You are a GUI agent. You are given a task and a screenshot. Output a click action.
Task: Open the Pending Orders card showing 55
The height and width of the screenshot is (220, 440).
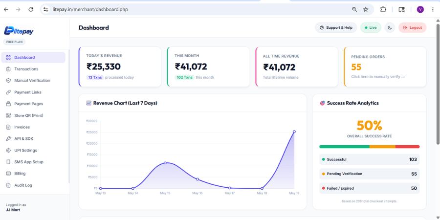click(385, 67)
